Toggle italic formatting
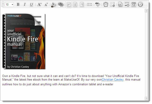The image size is (152, 104). point(25,4)
